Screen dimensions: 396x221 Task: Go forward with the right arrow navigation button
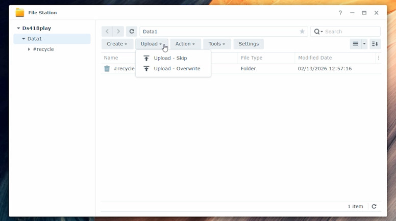(x=118, y=32)
